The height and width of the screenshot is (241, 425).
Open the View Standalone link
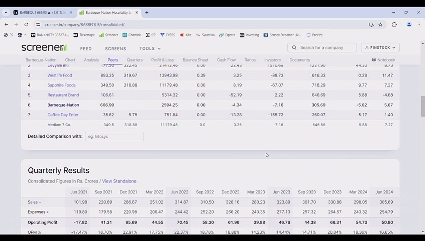click(x=119, y=181)
